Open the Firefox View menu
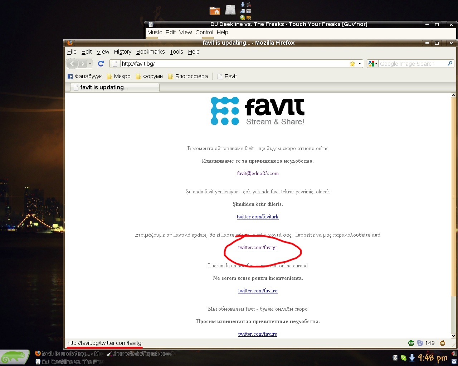This screenshot has height=366, width=458. 103,51
